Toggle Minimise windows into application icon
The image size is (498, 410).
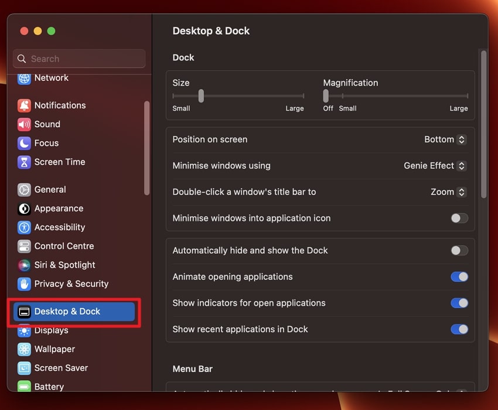point(459,218)
